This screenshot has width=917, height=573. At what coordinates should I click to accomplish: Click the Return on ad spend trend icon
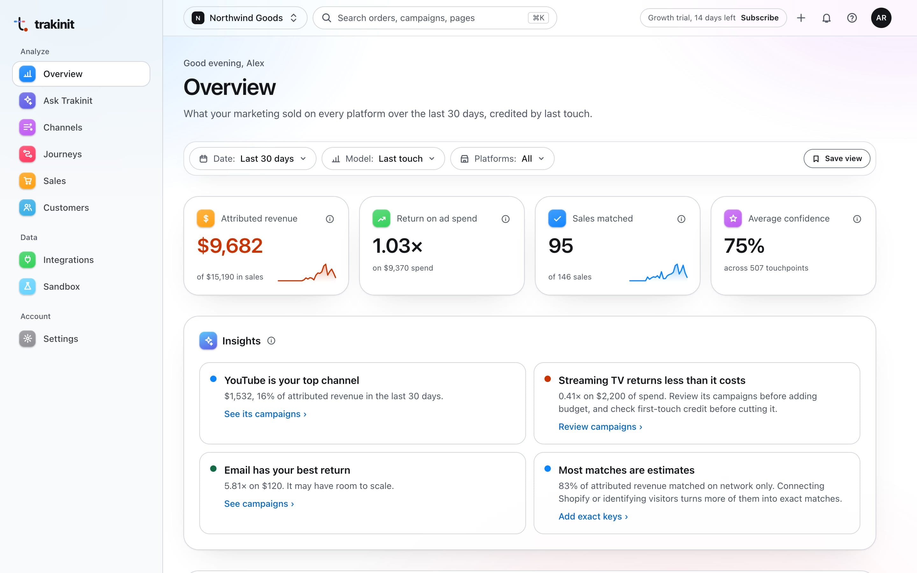[x=381, y=219]
